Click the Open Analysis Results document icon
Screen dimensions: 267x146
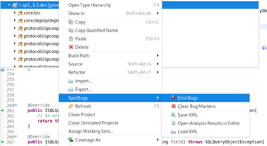173,123
